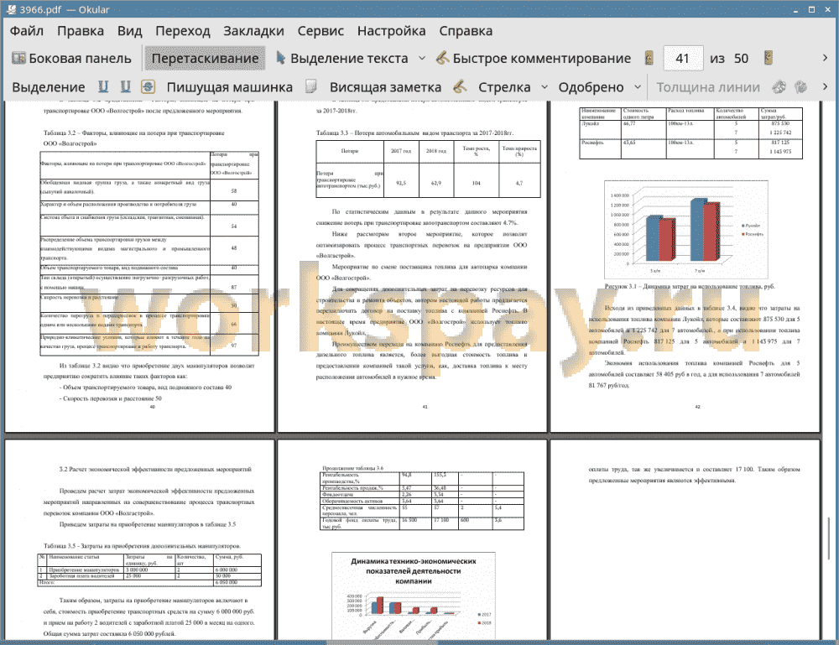Click the chart titled Динамика технико-экономических показателей
This screenshot has width=839, height=645.
[x=413, y=595]
